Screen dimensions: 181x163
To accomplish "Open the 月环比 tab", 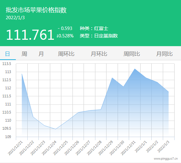I will (99, 54).
